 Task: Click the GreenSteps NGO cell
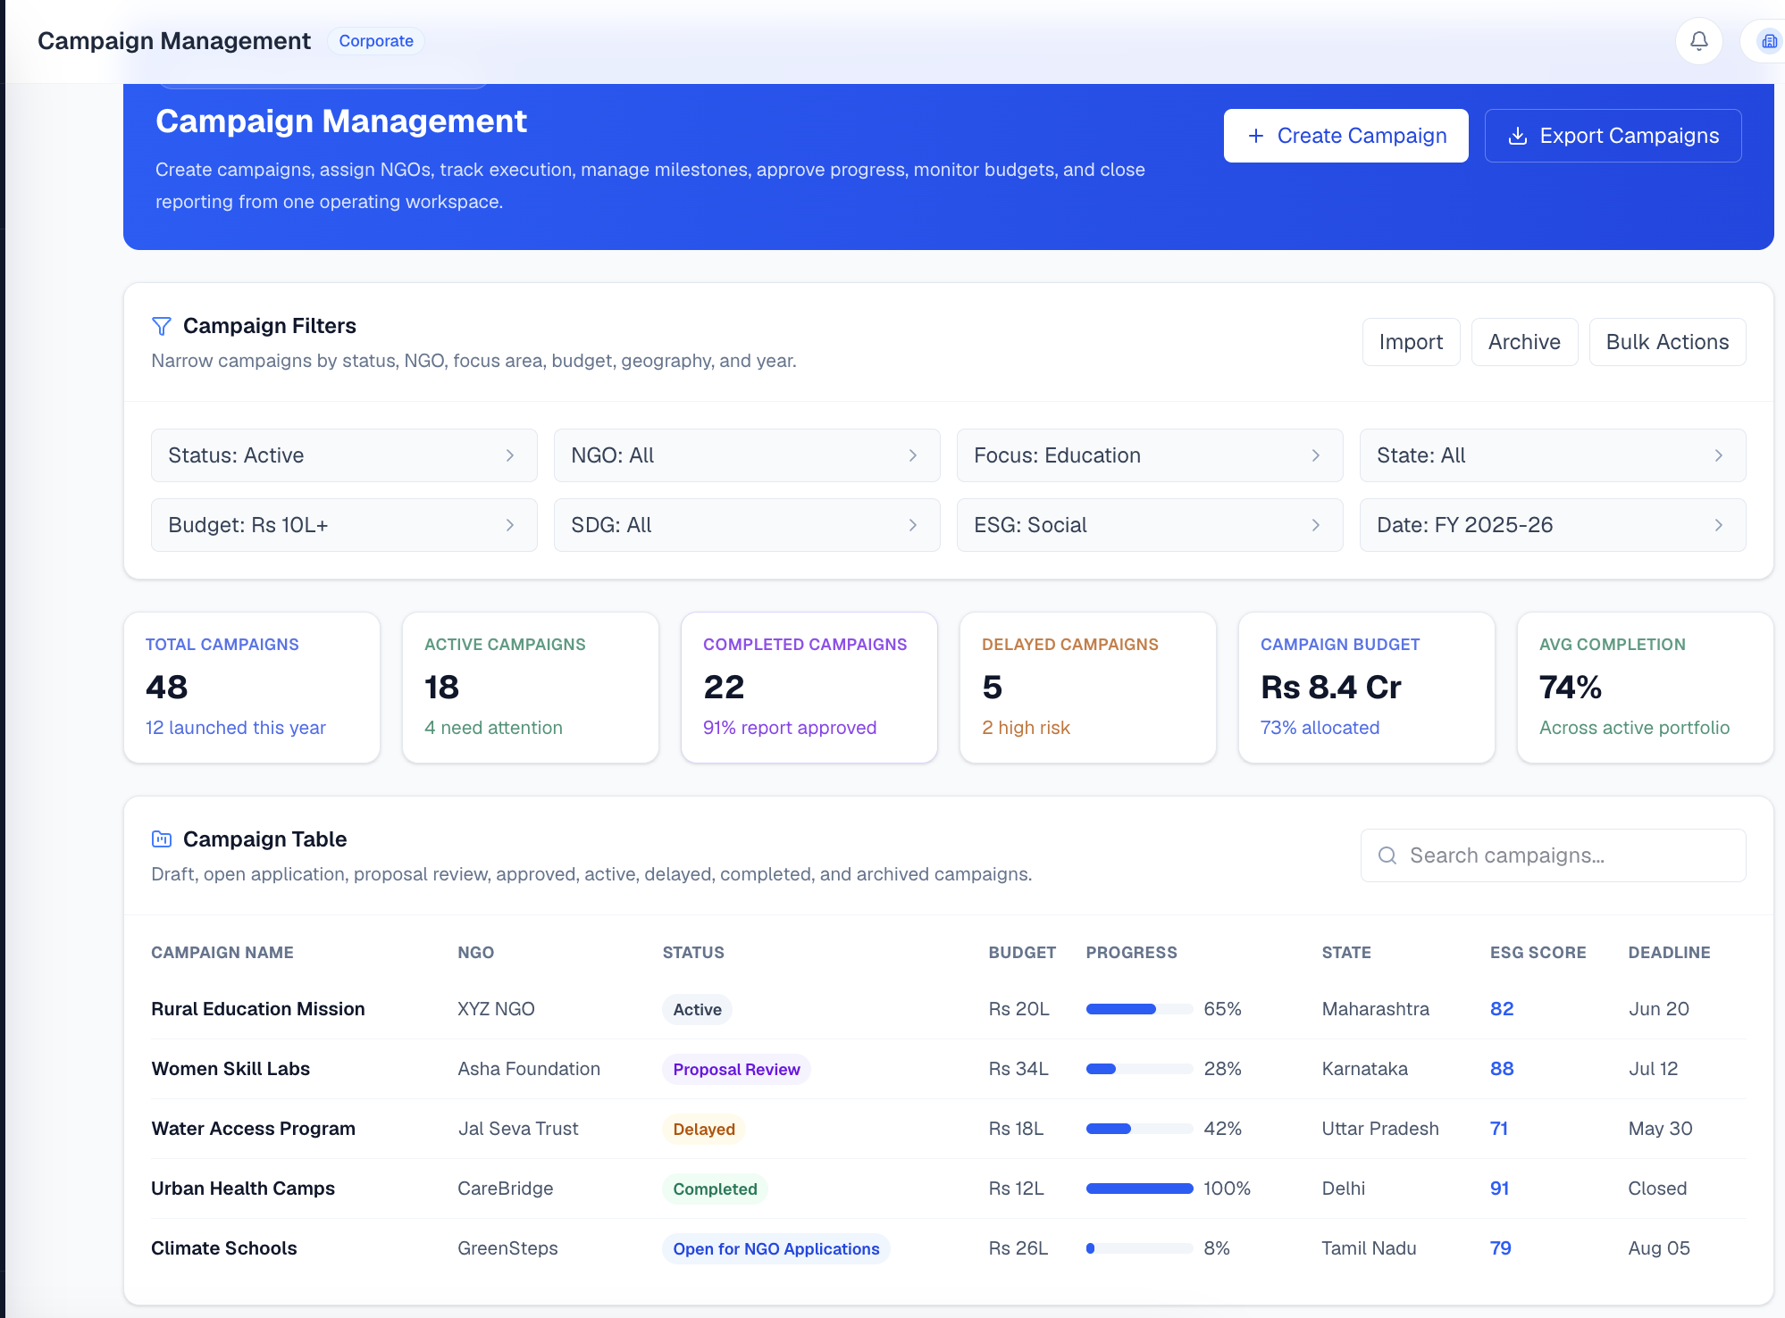507,1248
